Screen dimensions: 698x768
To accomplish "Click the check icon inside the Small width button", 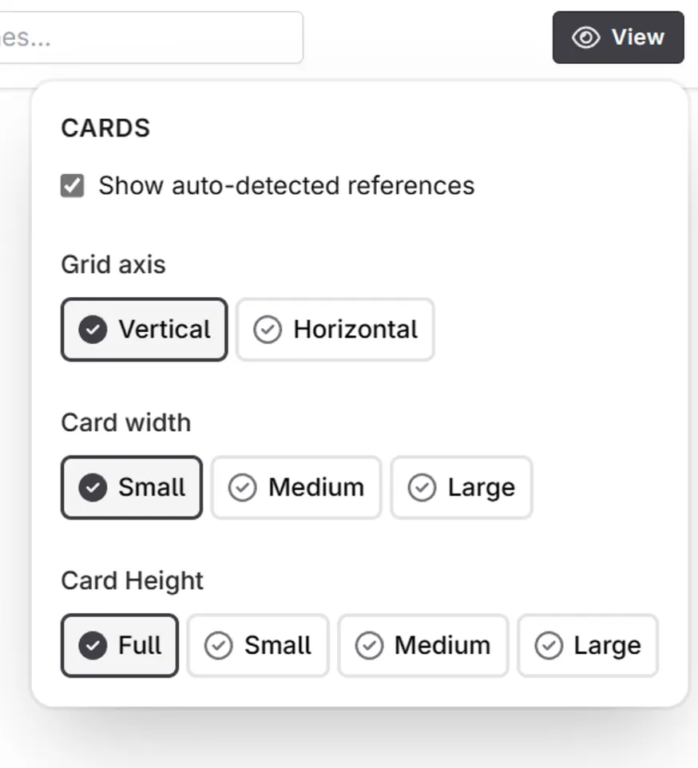I will point(93,487).
